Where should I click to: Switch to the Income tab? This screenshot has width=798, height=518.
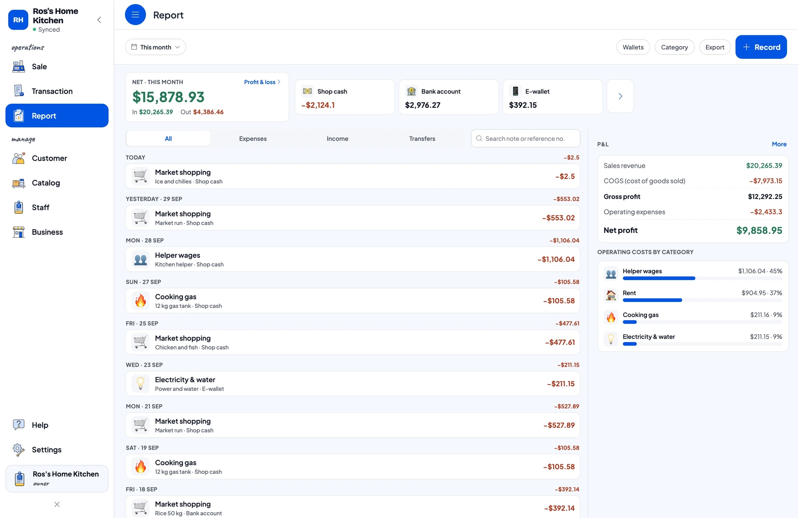(x=337, y=138)
